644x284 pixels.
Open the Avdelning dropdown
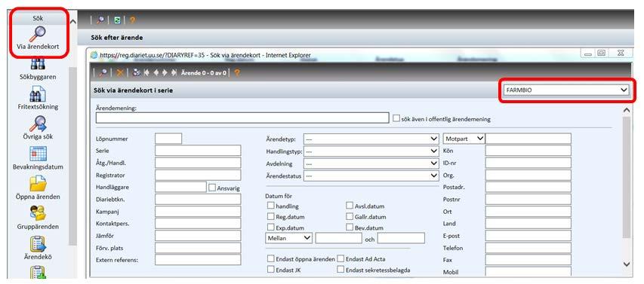[371, 163]
